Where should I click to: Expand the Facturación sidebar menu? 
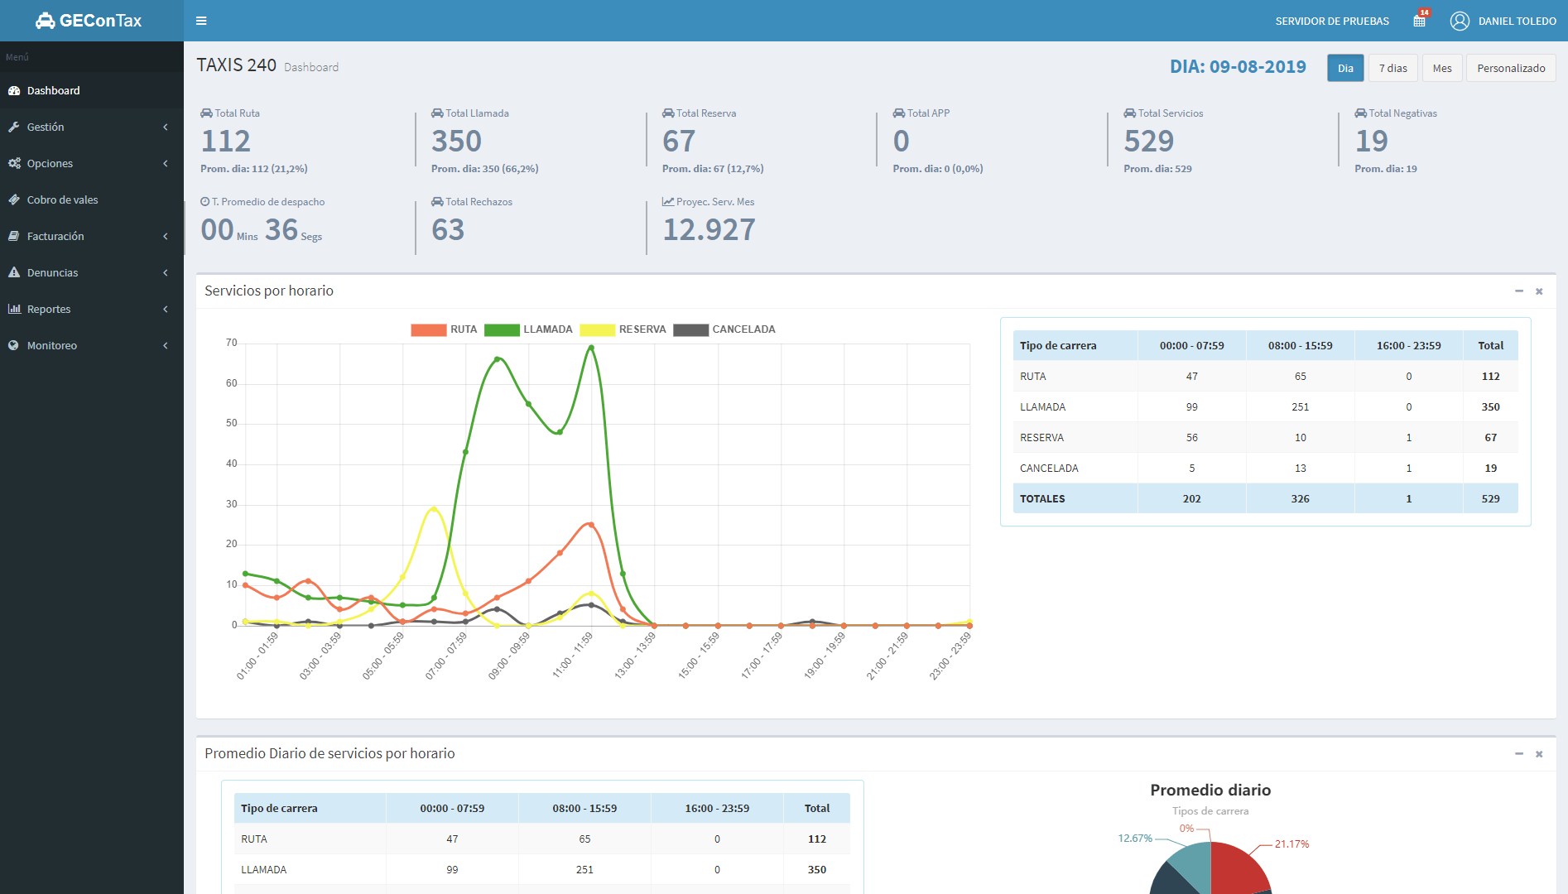pos(92,236)
